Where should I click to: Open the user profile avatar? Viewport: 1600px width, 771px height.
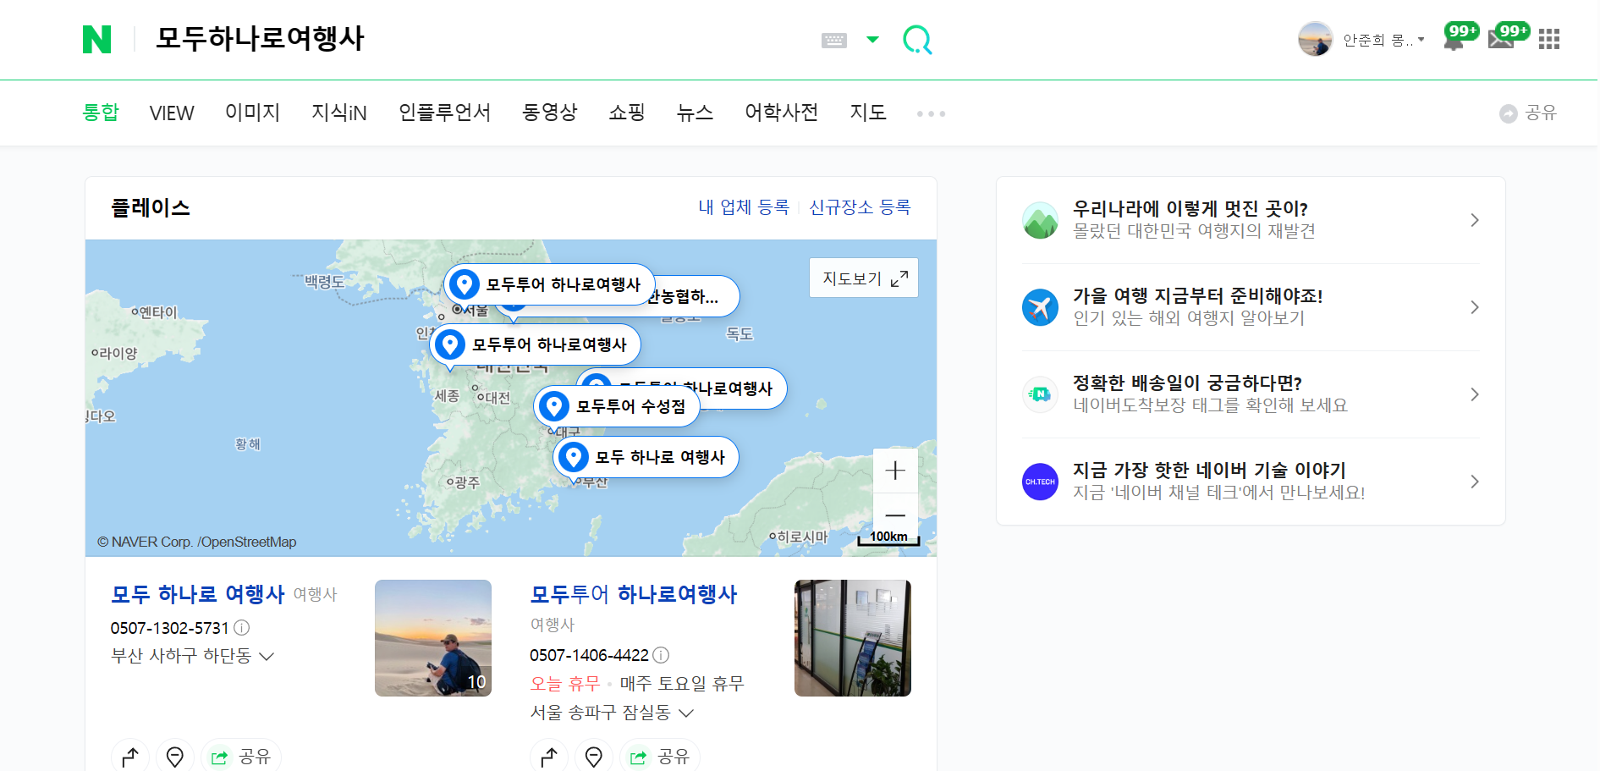1316,39
